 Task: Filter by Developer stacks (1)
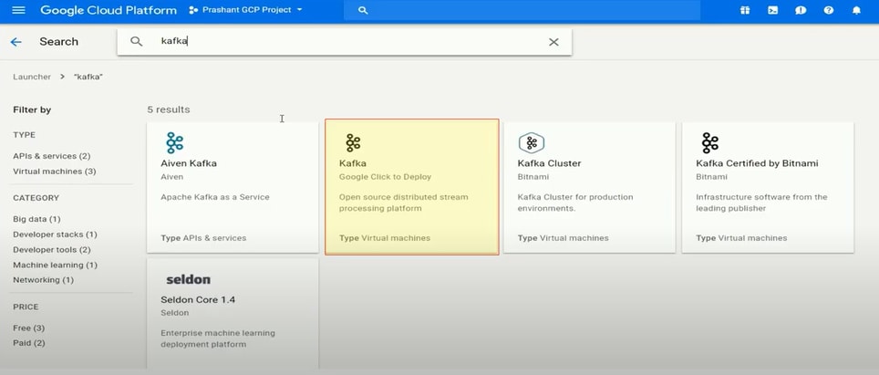(x=55, y=234)
